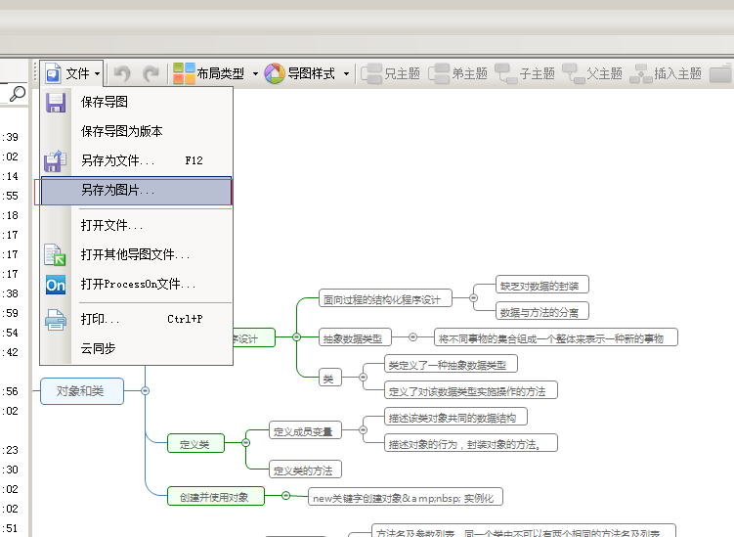Open the 导图样式 style dropdown
This screenshot has height=537, width=734.
coord(307,73)
